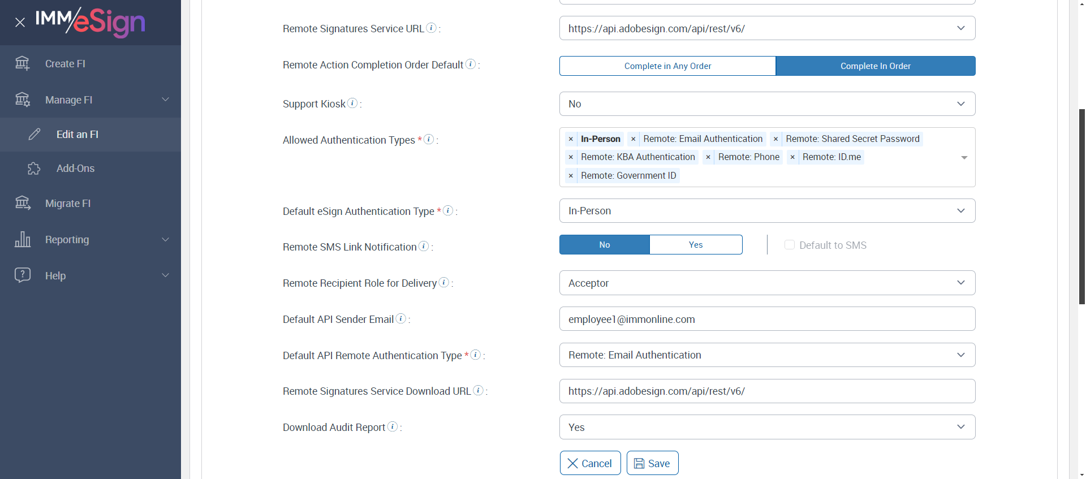Remove the Remote: ID.me authentication tag
Viewport: 1086px width, 479px height.
pyautogui.click(x=792, y=157)
